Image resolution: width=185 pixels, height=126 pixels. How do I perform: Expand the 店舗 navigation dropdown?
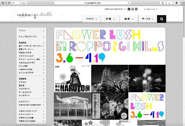(110, 19)
